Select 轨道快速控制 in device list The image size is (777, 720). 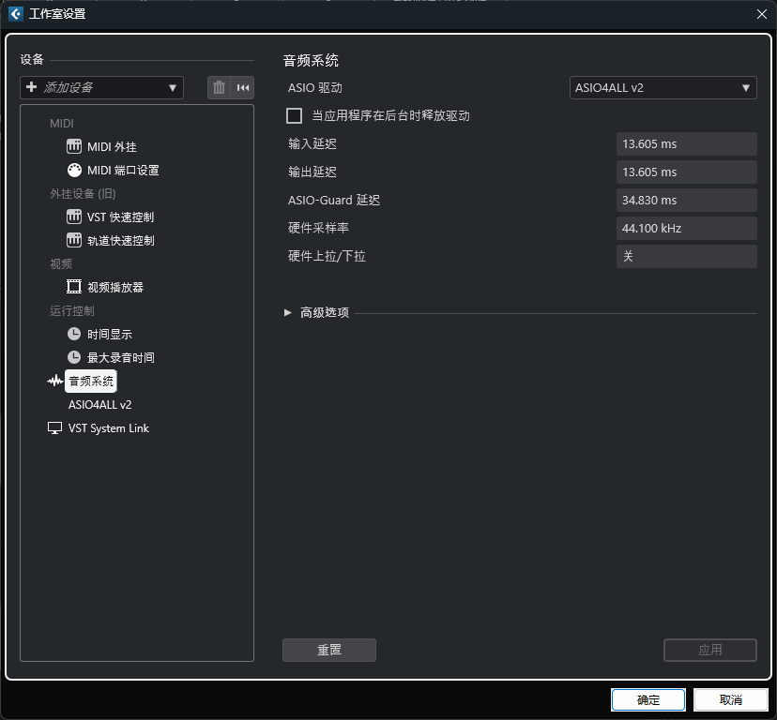(x=120, y=240)
